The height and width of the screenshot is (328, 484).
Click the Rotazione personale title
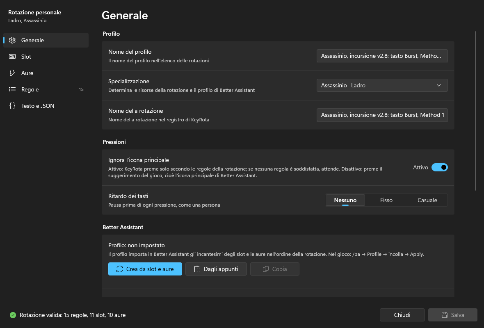(x=34, y=12)
